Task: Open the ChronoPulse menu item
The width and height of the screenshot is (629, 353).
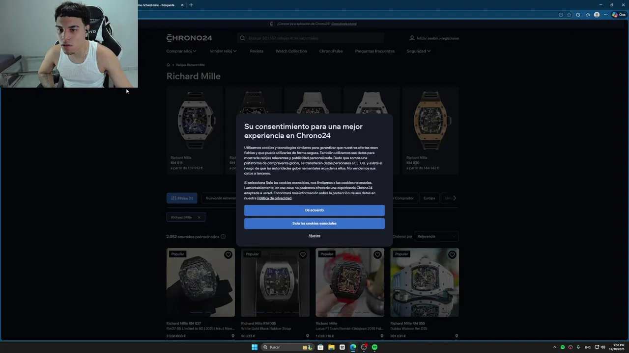Action: (331, 51)
